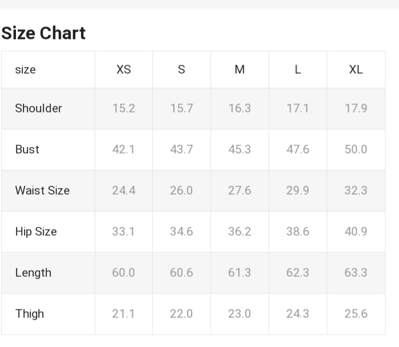Click the S length value 60.6

click(x=181, y=273)
